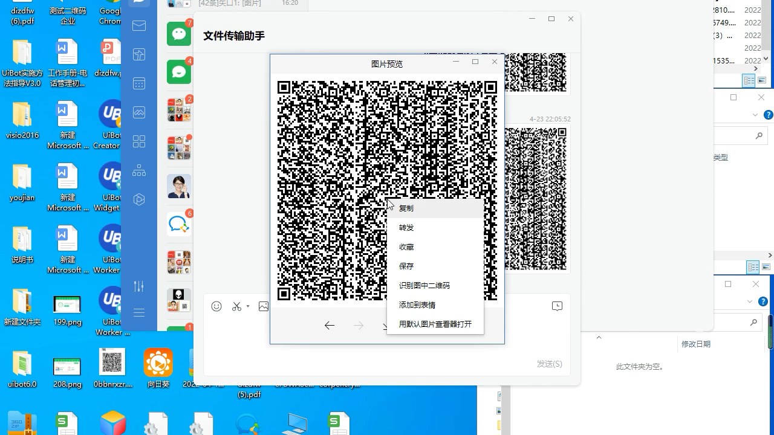Open 工作手册-电话管理 Word document on desktop

(x=67, y=63)
